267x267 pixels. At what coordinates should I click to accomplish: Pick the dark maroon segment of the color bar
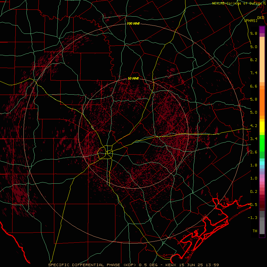262,203
